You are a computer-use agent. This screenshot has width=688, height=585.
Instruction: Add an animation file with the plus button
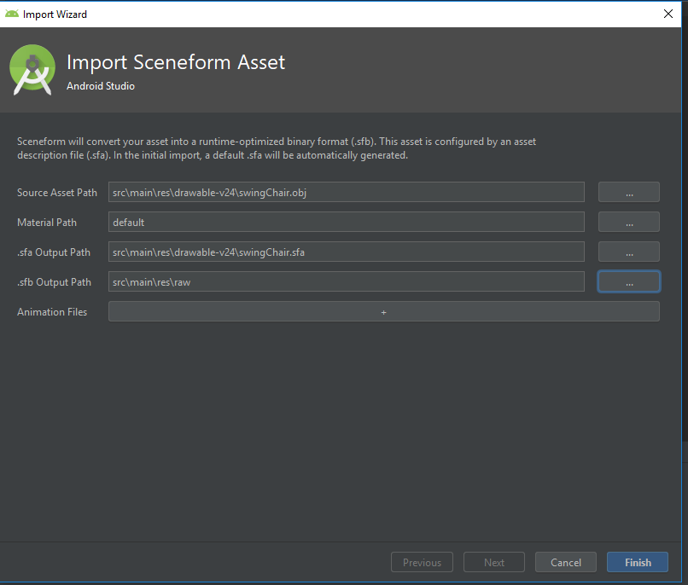pos(384,311)
